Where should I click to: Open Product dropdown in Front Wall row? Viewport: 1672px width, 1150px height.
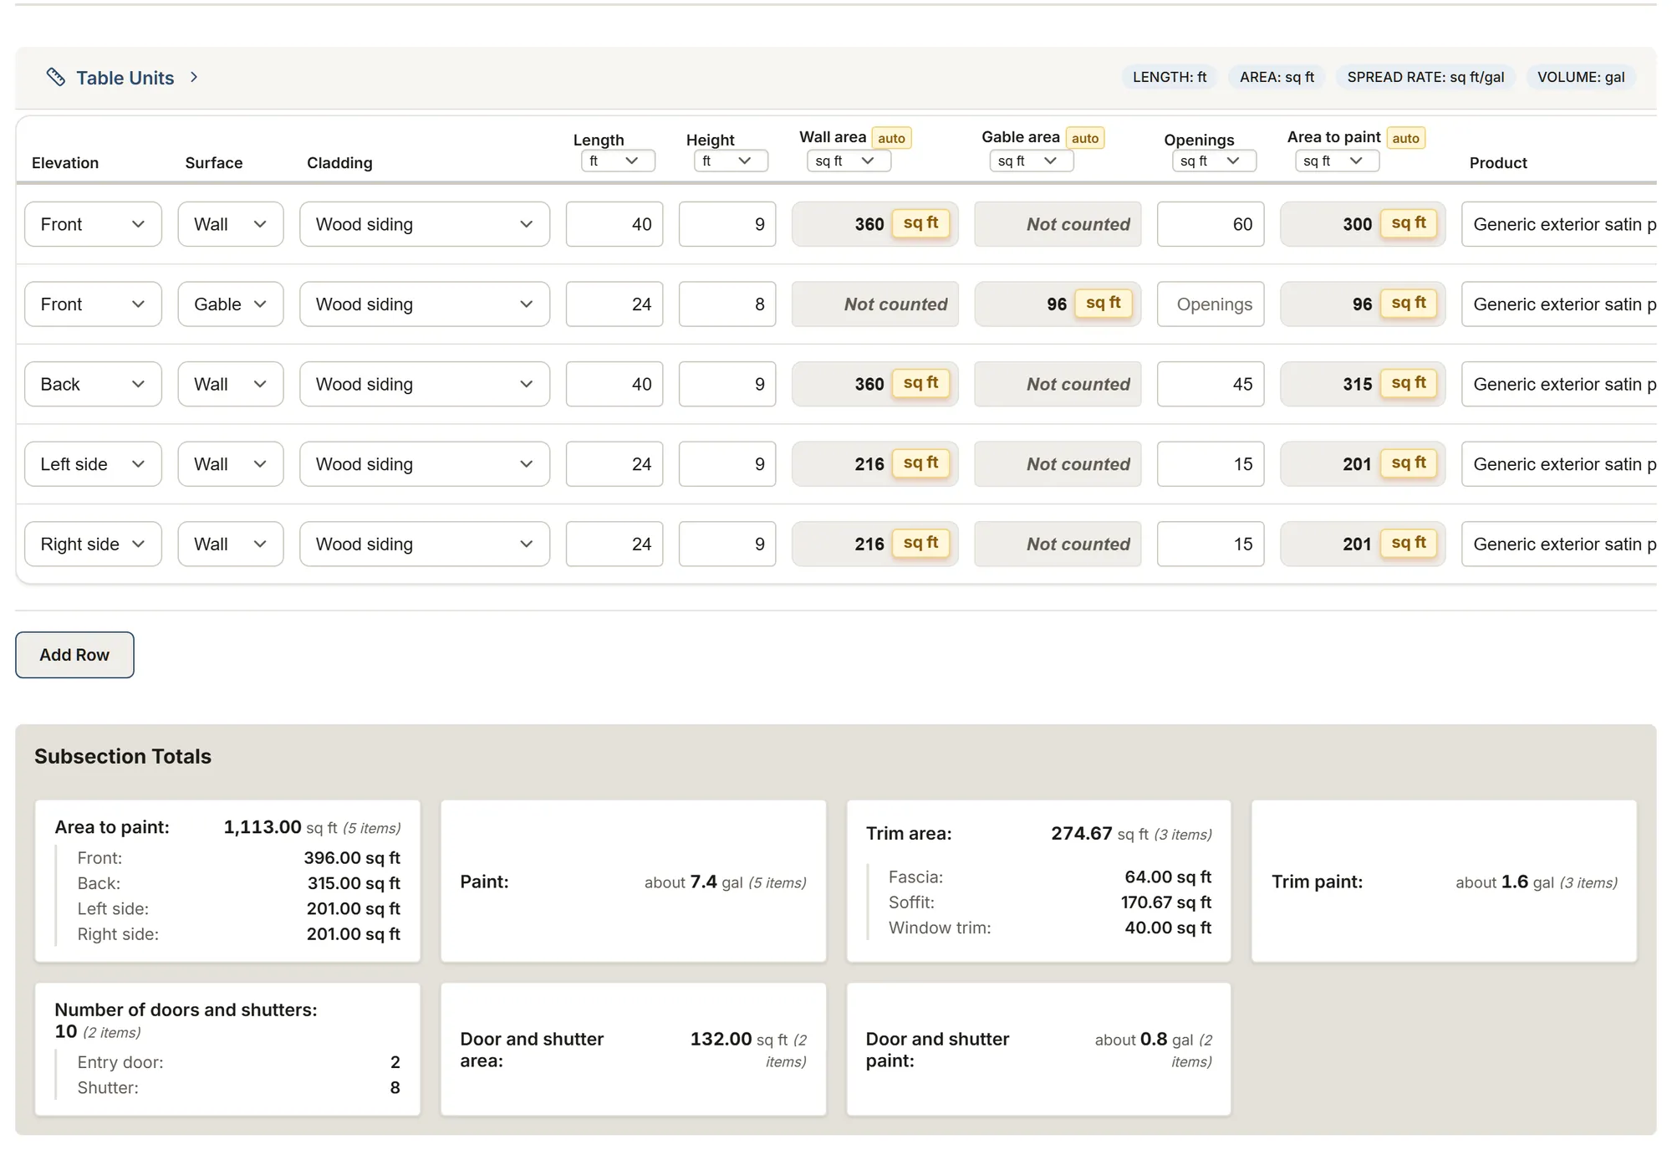tap(1560, 224)
